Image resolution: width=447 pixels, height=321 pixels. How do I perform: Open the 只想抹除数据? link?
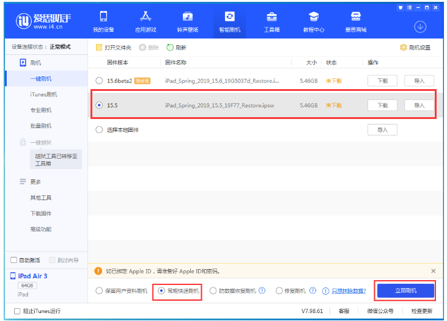coord(349,291)
